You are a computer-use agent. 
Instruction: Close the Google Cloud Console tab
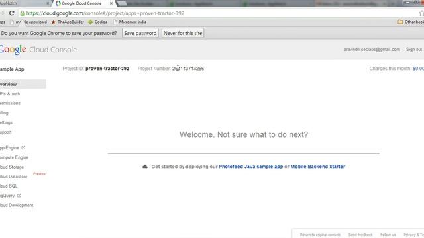tap(111, 3)
